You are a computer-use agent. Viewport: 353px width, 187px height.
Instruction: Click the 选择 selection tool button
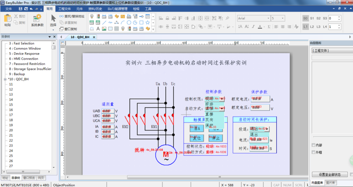coord(53,20)
